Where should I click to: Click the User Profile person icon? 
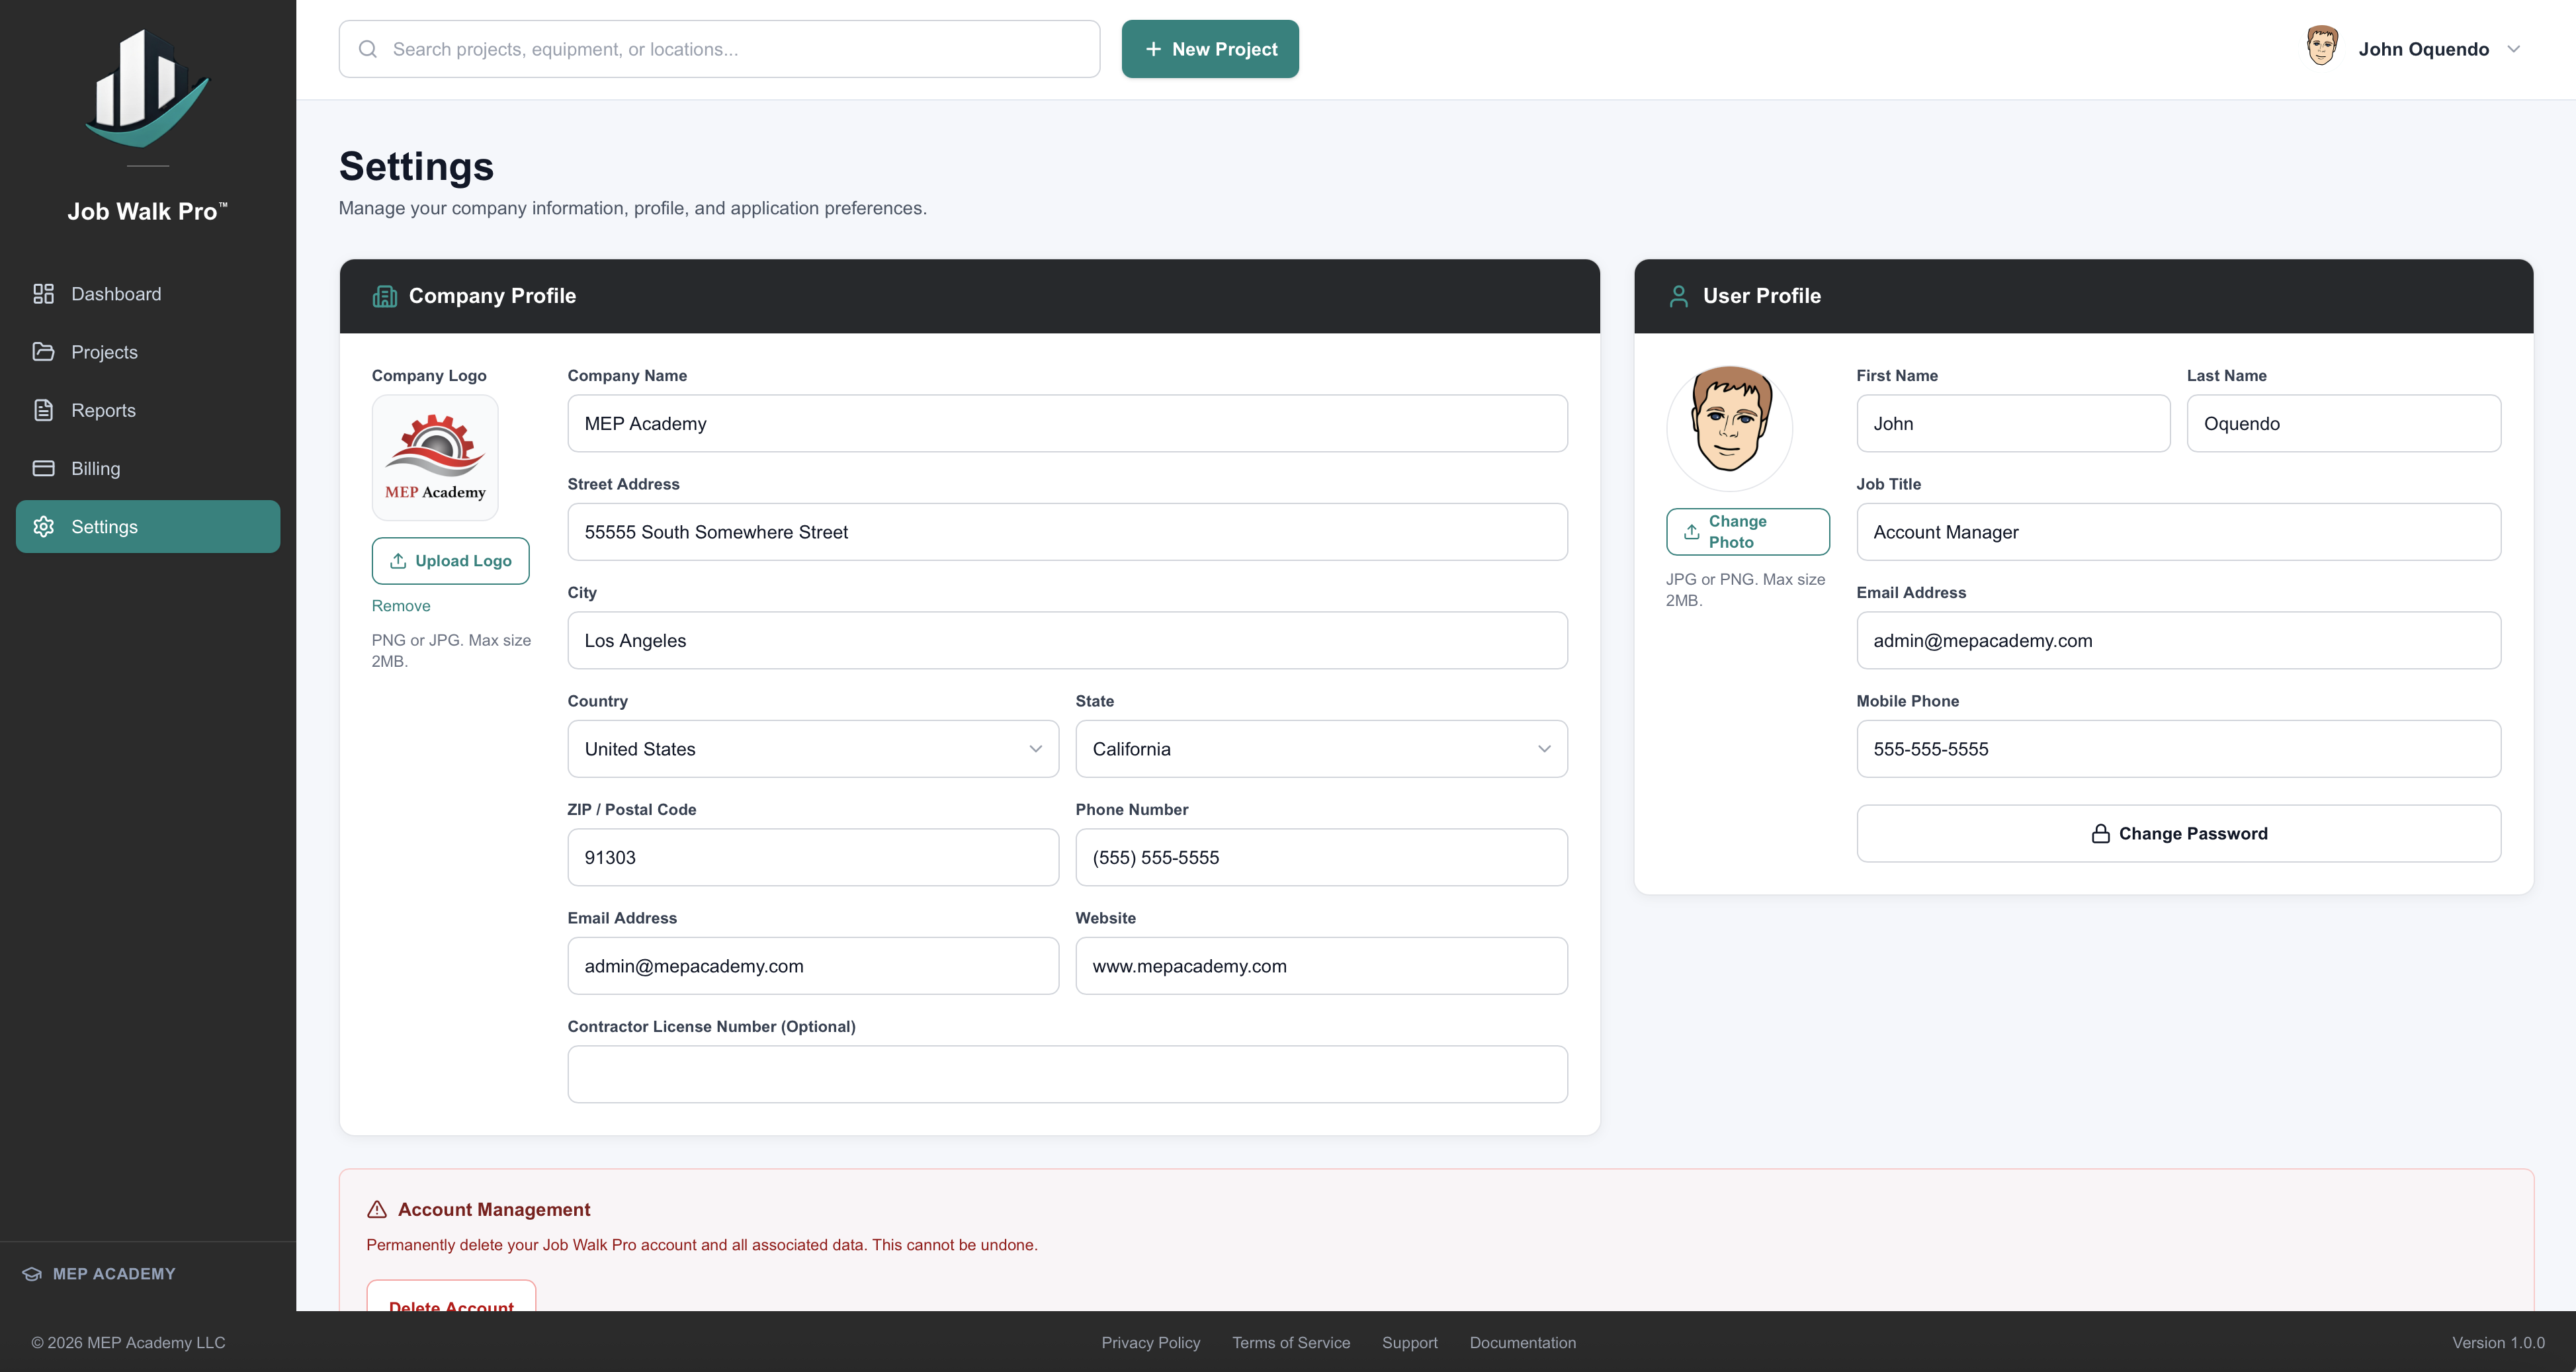pos(1679,296)
